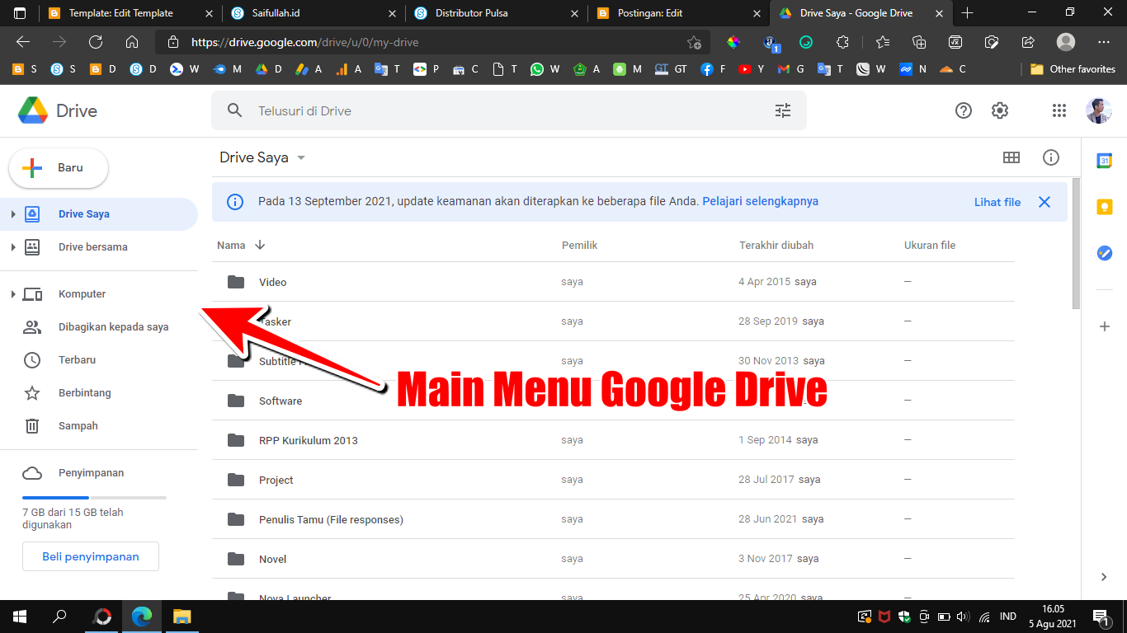Switch to the Distributor Pulsa browser tab
1127x633 pixels.
tap(497, 13)
